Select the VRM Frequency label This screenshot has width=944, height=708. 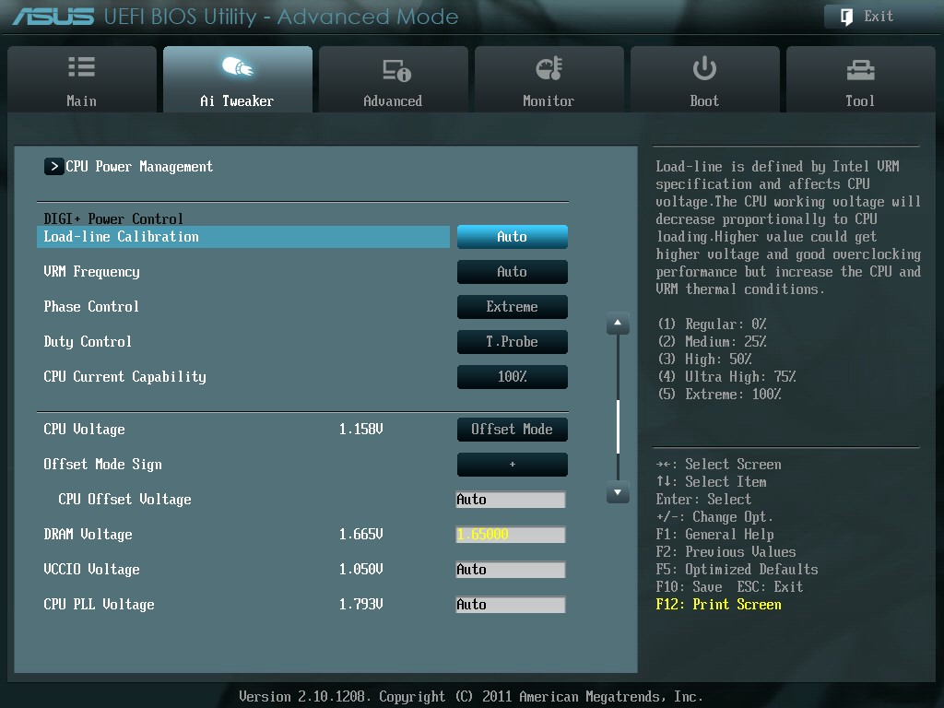point(91,272)
